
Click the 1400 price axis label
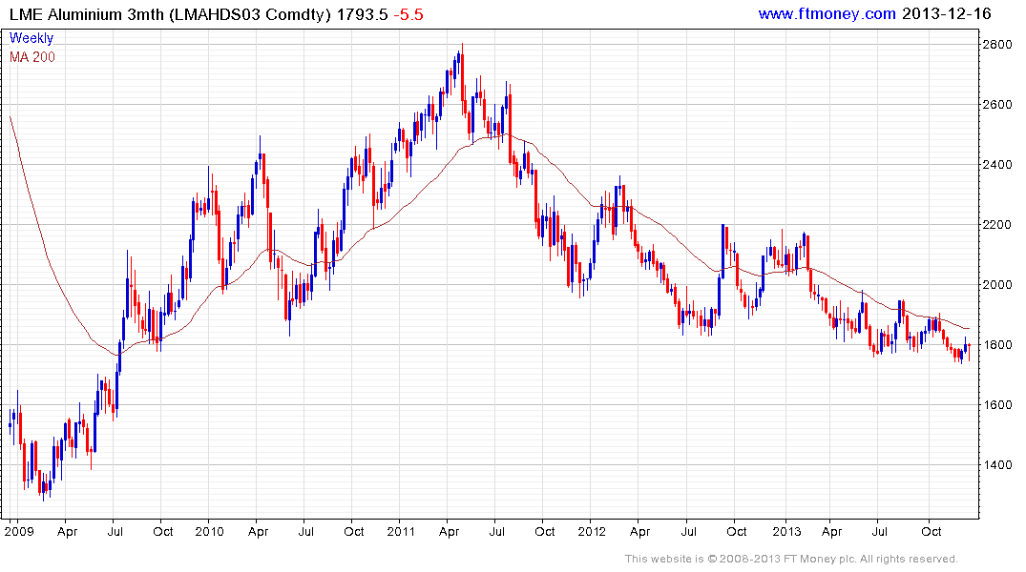[x=996, y=465]
